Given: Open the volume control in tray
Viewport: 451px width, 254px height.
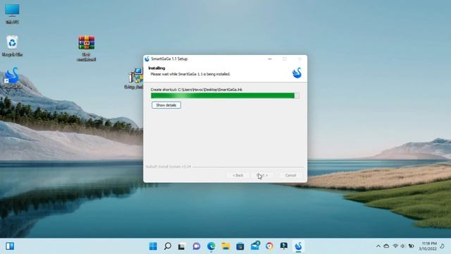Looking at the screenshot, I should [x=402, y=246].
